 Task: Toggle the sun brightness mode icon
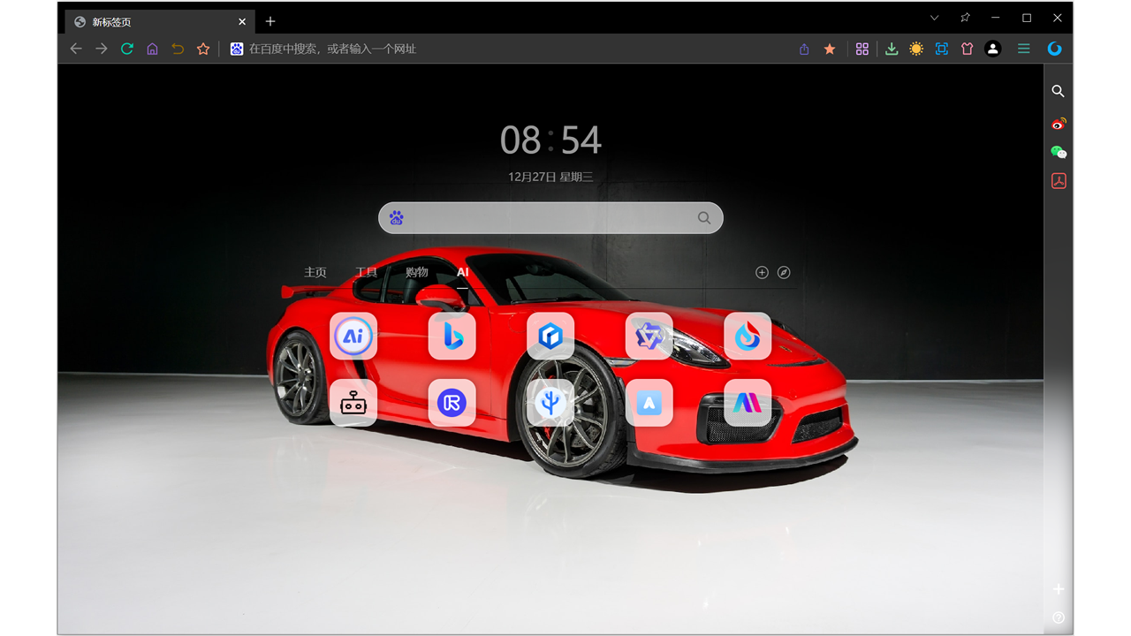click(x=916, y=49)
